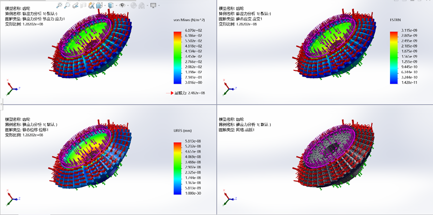Click the Edit Appearance sphere icon
Screen dimensions: 433x215
click(x=133, y=5)
